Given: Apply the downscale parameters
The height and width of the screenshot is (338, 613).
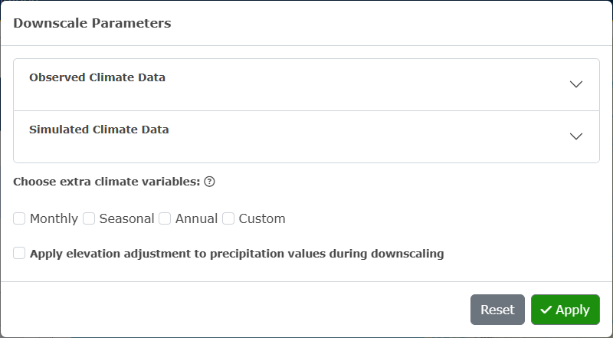Looking at the screenshot, I should [x=565, y=310].
